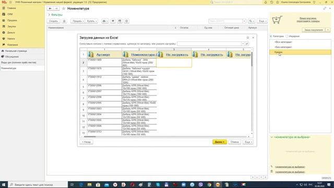
Task: Open the Деньги section in the sidebar
Action: 11,32
